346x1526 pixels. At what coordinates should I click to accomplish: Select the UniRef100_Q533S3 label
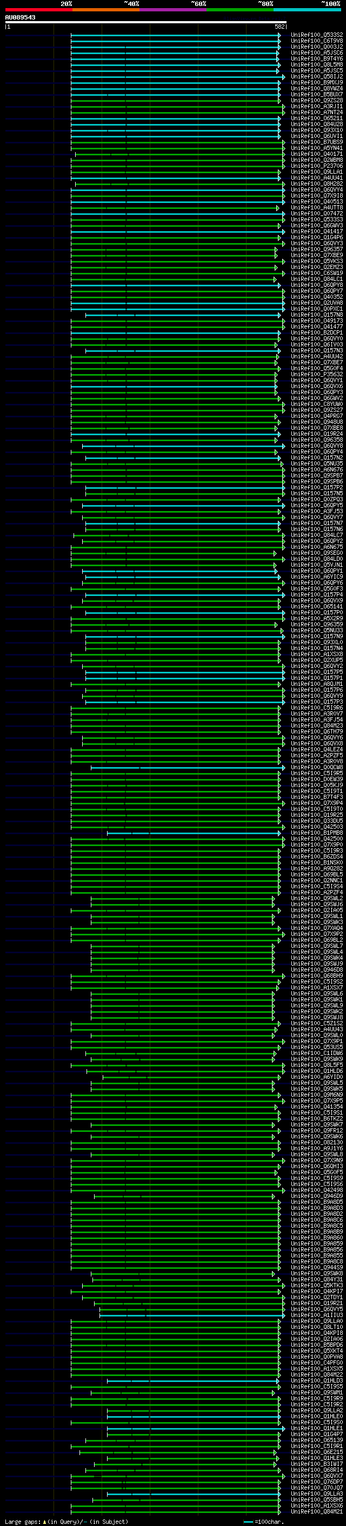point(317,220)
